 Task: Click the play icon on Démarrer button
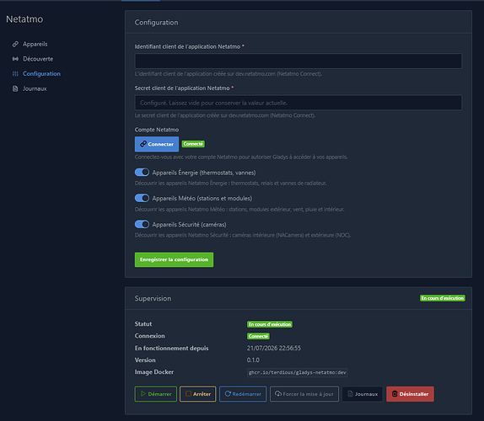point(143,393)
